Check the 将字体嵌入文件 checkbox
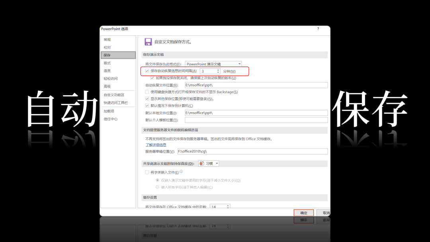 [x=147, y=172]
